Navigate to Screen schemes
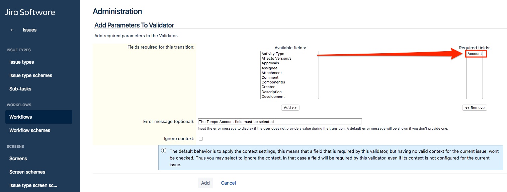 27,172
